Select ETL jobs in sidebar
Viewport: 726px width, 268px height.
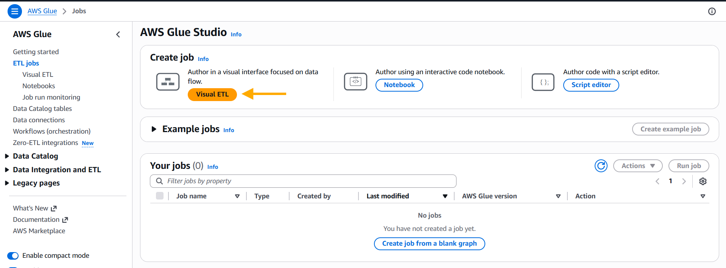26,63
